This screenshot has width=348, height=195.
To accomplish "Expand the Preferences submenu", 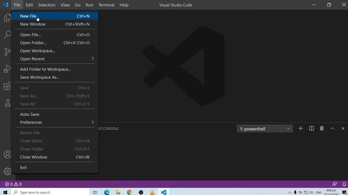I will (55, 122).
